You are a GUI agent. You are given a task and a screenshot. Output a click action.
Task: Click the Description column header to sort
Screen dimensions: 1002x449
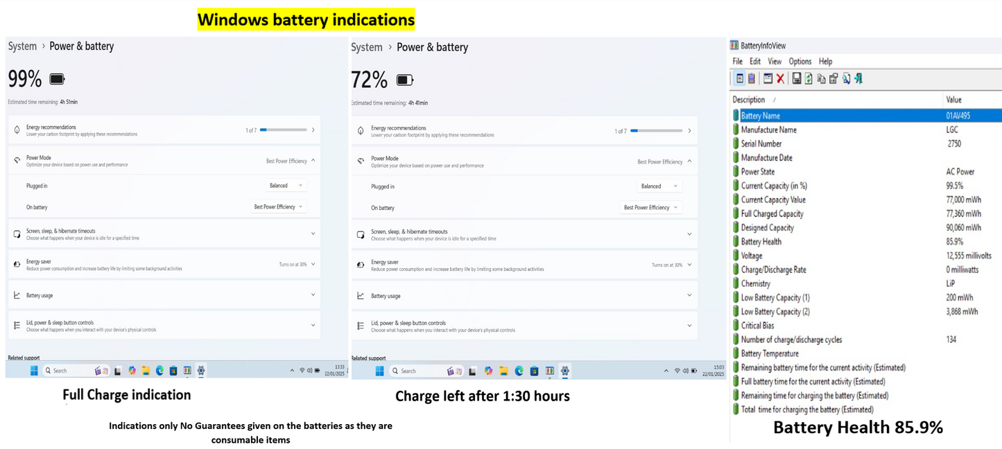(749, 100)
